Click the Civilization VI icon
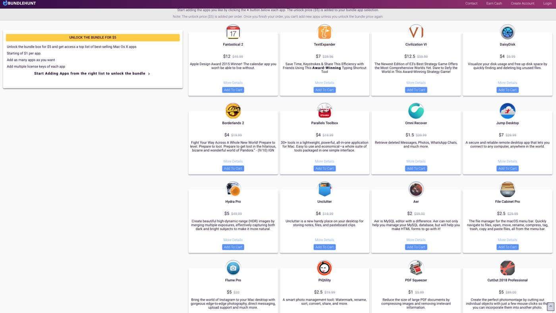 point(416,32)
